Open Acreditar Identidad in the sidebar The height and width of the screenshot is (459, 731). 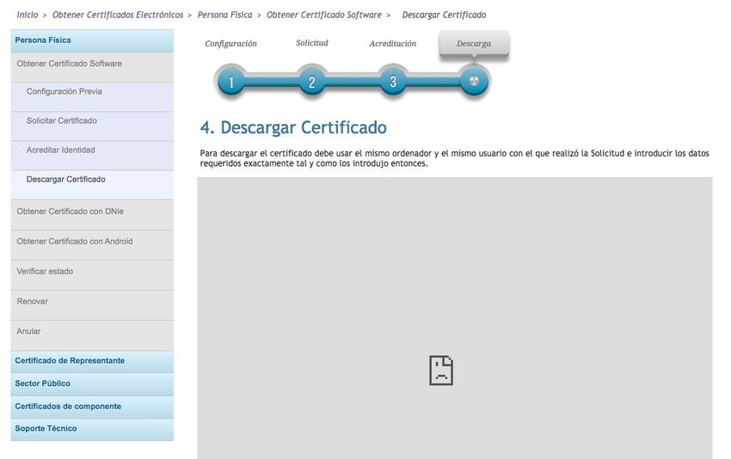(x=61, y=150)
